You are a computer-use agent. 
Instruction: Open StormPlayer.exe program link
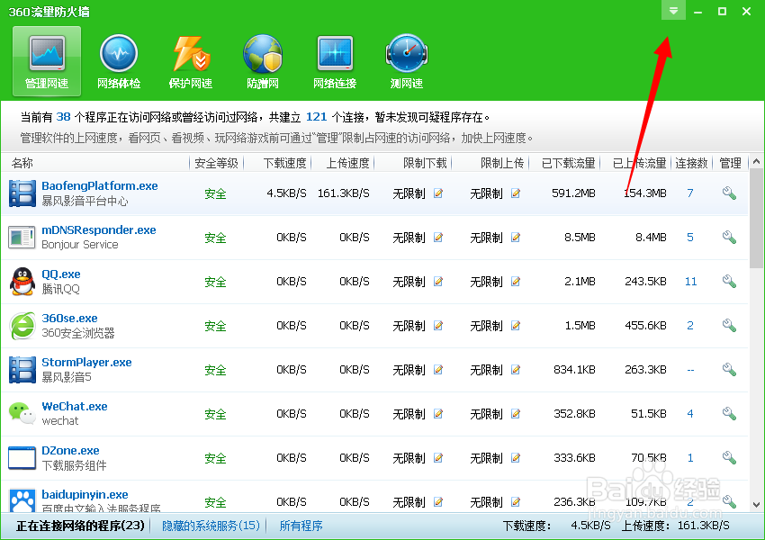86,363
